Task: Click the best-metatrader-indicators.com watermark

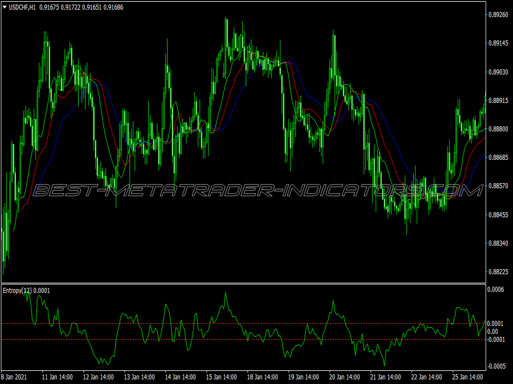Action: [x=258, y=191]
